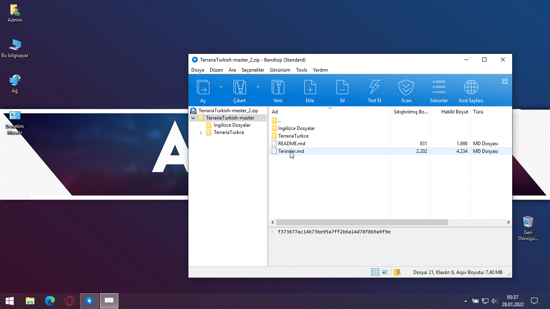
Task: Select İngilizce Dosyalar folder in file list
Action: pyautogui.click(x=293, y=128)
